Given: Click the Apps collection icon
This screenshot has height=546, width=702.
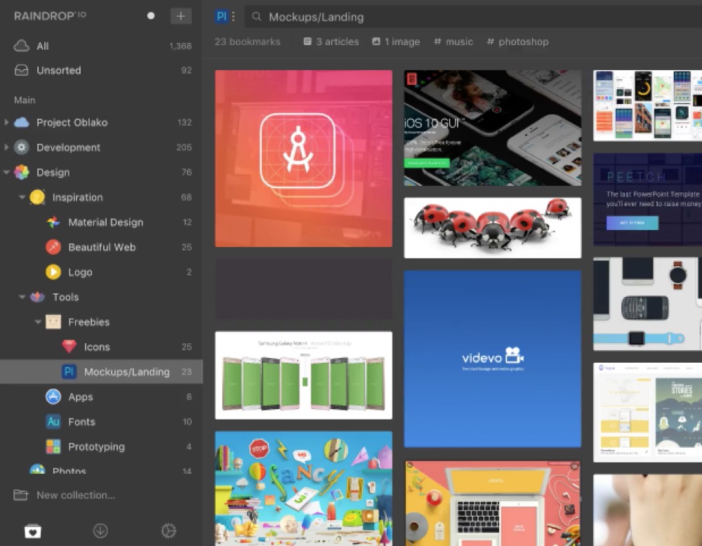Looking at the screenshot, I should [x=53, y=397].
